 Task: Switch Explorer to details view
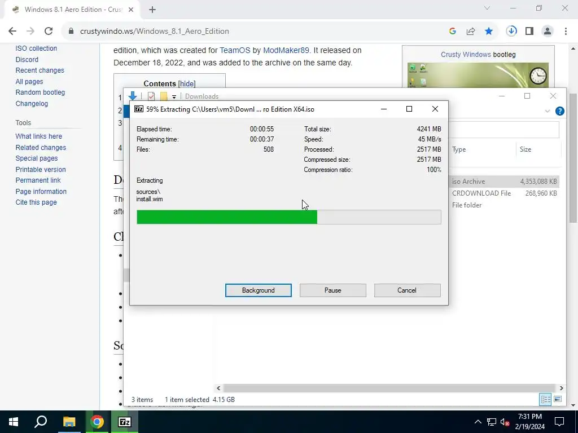[x=545, y=399]
